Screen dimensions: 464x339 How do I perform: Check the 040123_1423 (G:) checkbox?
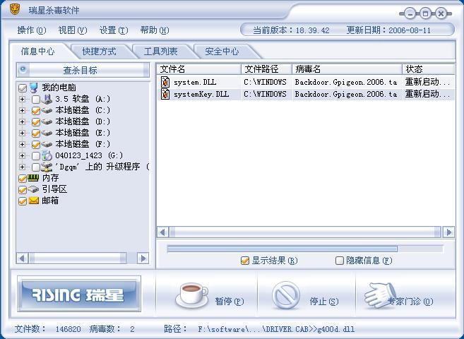point(36,155)
